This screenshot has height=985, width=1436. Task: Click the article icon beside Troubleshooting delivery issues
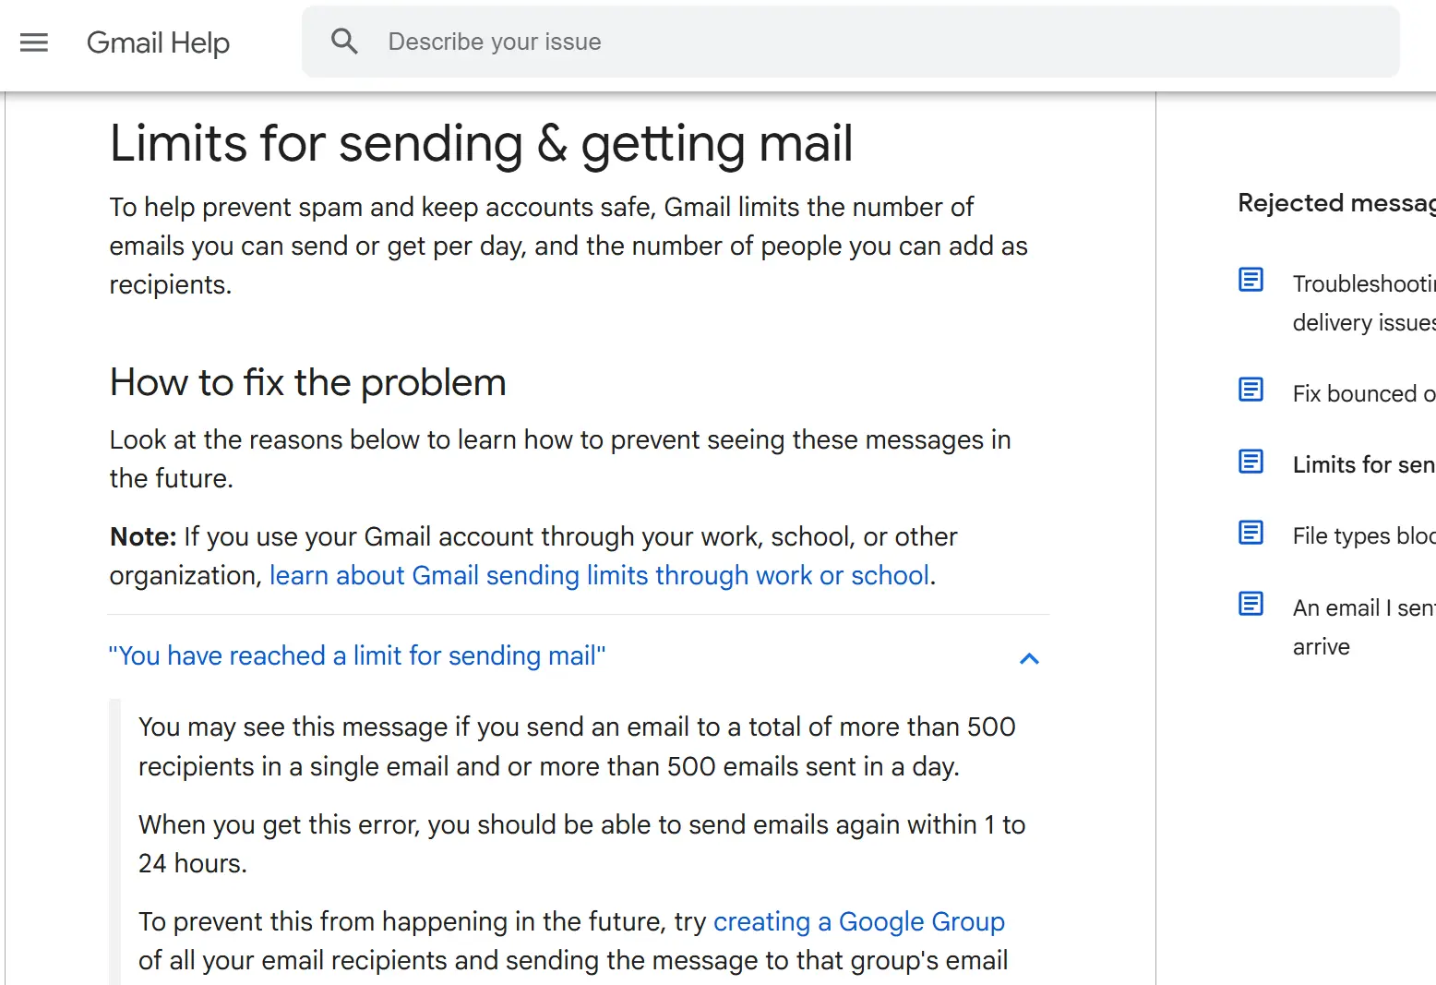[1251, 278]
